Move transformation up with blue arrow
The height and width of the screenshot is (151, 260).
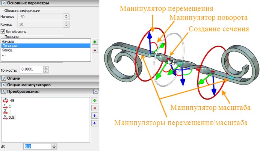pos(95,116)
